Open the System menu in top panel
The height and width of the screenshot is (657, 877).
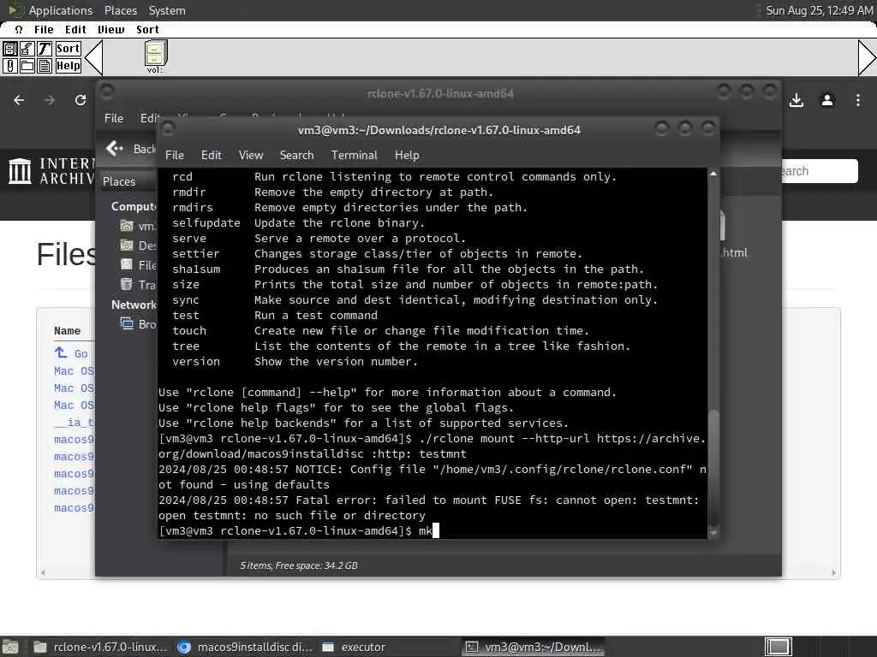pos(167,10)
